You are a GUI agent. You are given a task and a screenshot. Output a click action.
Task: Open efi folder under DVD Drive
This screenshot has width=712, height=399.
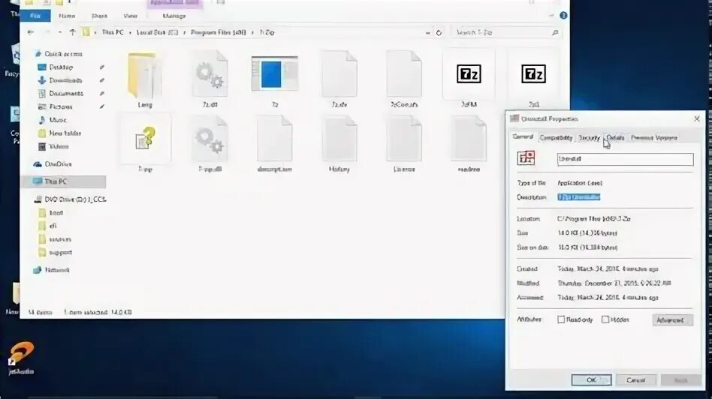[53, 226]
